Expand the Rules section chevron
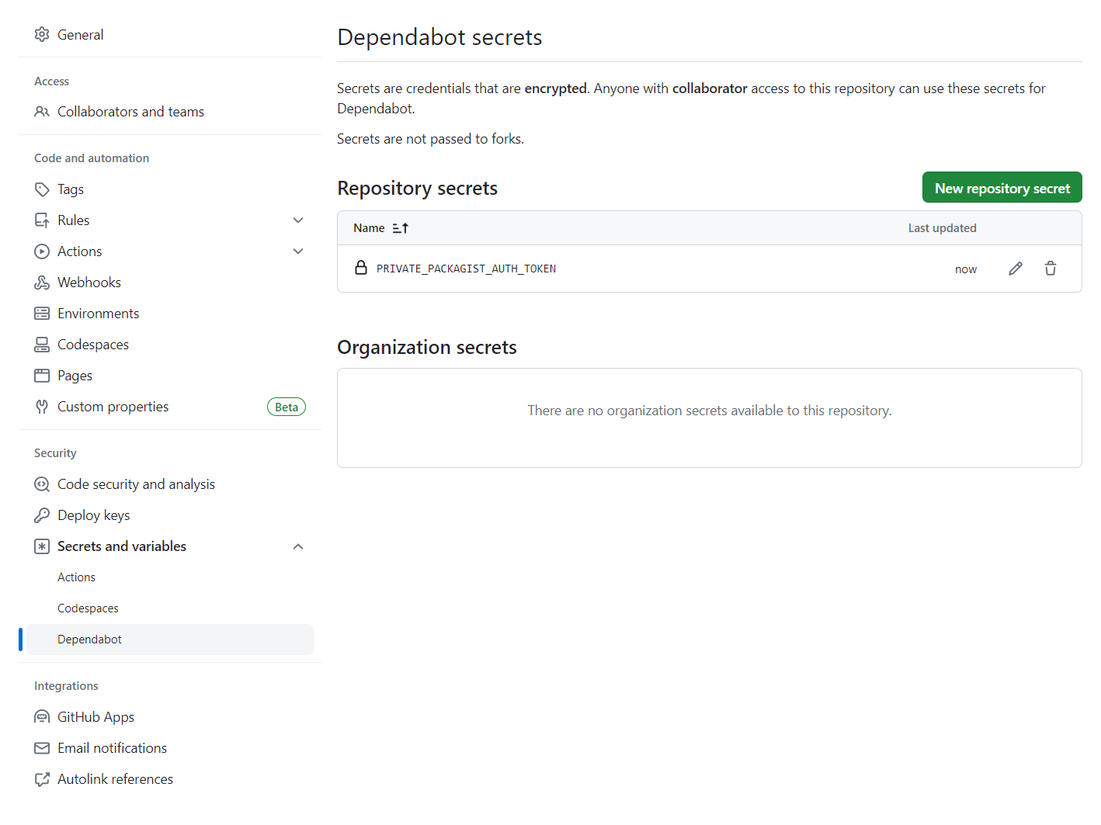Image resolution: width=1101 pixels, height=825 pixels. (x=298, y=220)
